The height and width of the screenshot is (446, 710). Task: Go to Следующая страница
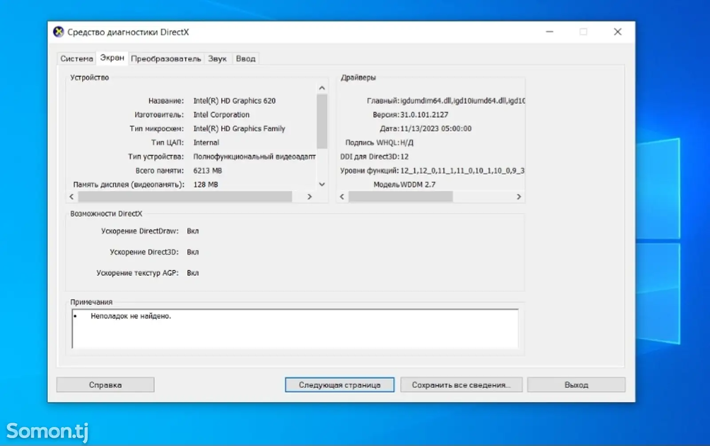click(339, 385)
